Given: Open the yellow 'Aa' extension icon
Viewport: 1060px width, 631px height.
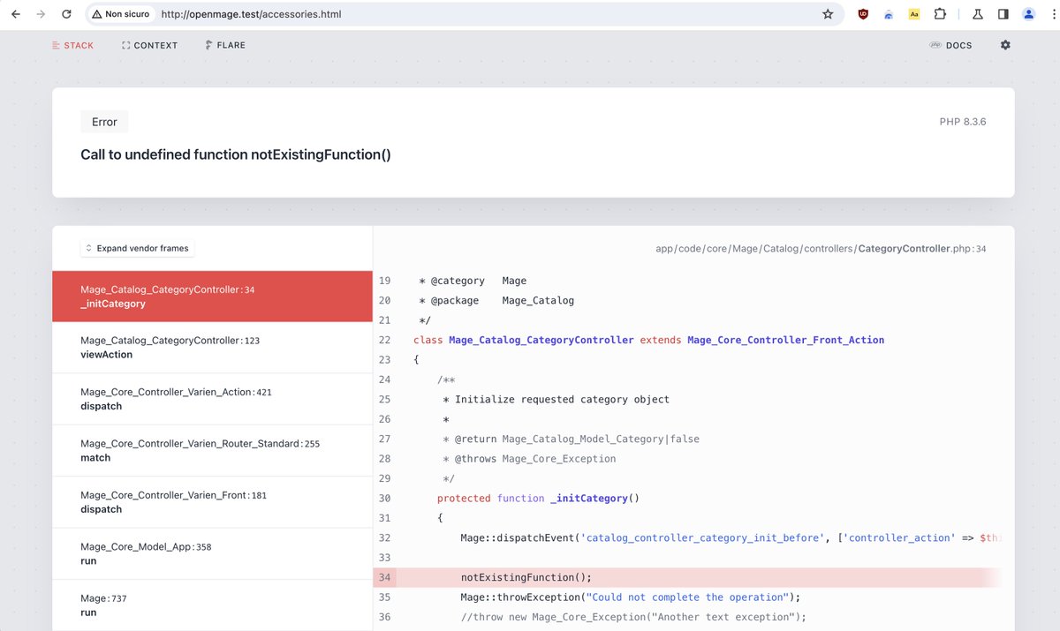Looking at the screenshot, I should 914,14.
